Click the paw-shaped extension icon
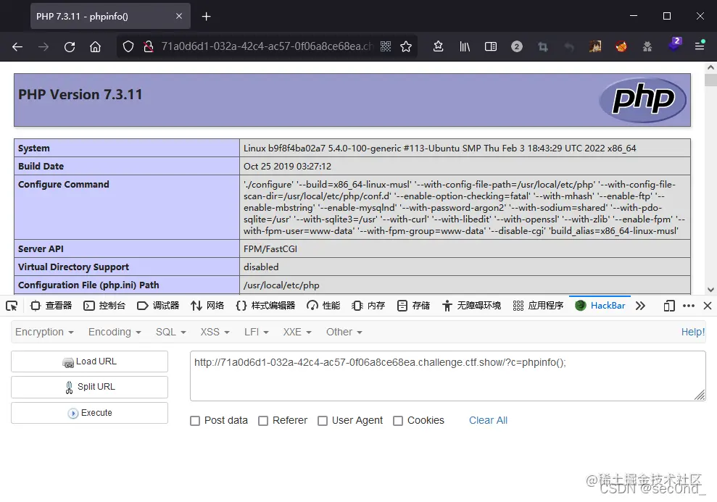The height and width of the screenshot is (502, 717). click(647, 46)
